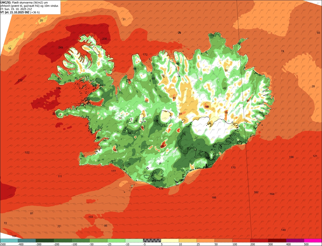Click the teal legend swatch between -400 and -300
The width and height of the screenshot is (322, 246).
tap(27, 241)
